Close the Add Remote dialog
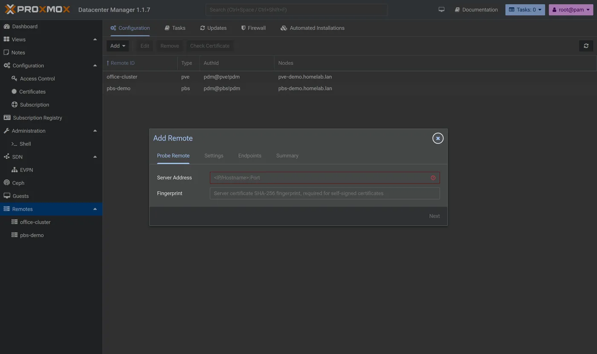 [438, 138]
